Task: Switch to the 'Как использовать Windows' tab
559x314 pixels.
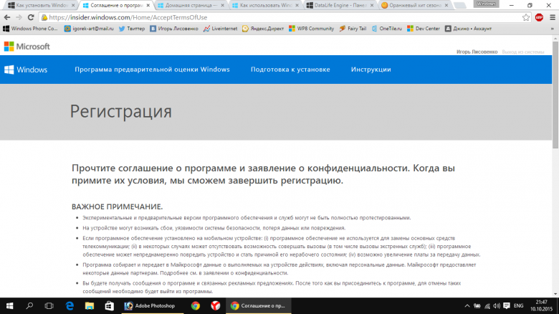Action: (266, 5)
